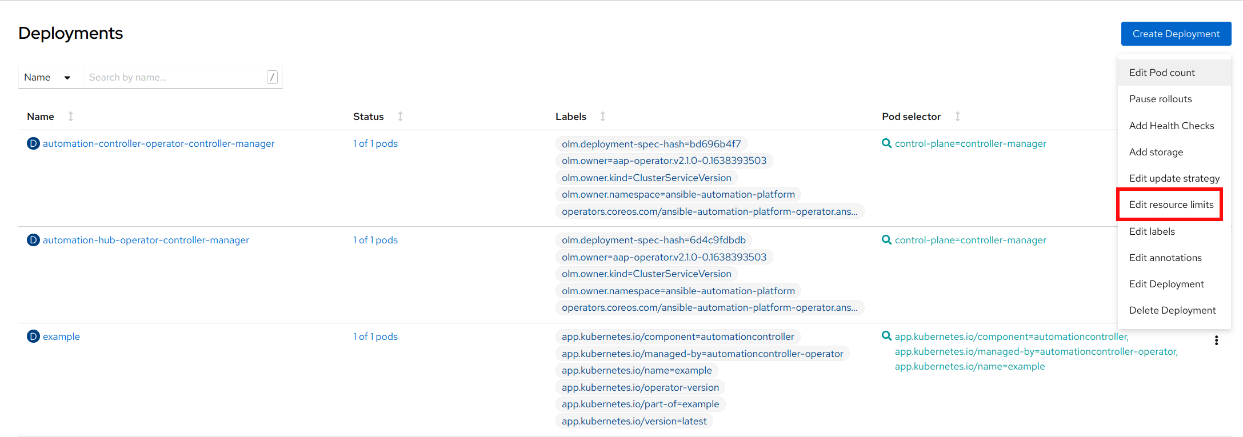
Task: Open 1 of 1 pods link for example
Action: [x=375, y=336]
